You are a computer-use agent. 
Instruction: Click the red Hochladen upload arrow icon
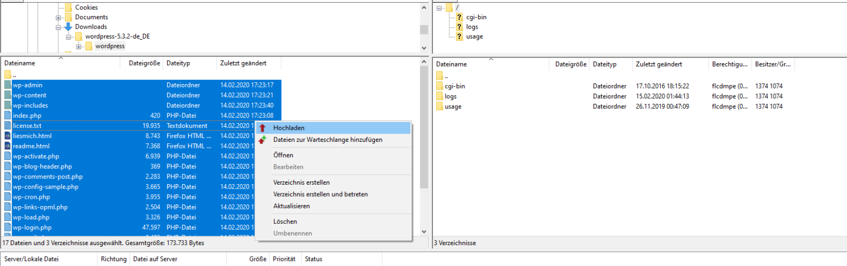[x=262, y=128]
